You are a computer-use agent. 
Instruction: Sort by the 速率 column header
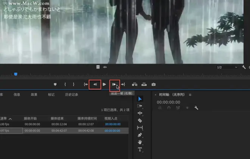(x=3, y=118)
